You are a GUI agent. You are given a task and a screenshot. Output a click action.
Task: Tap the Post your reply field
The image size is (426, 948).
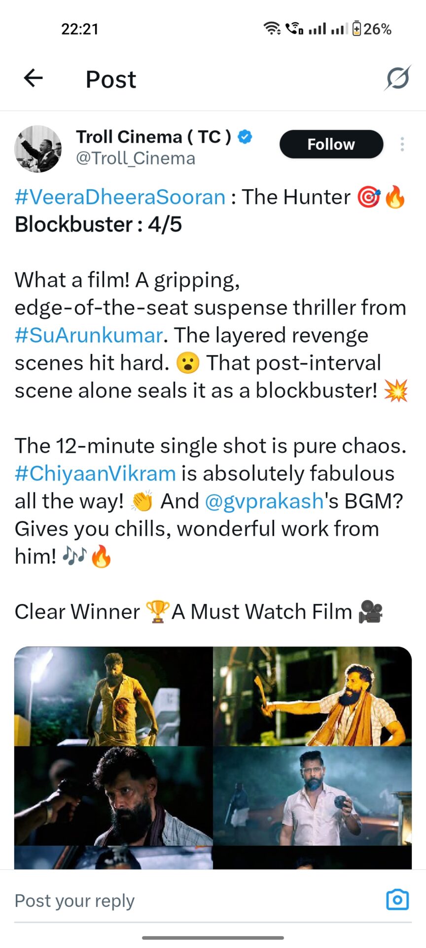pyautogui.click(x=197, y=901)
